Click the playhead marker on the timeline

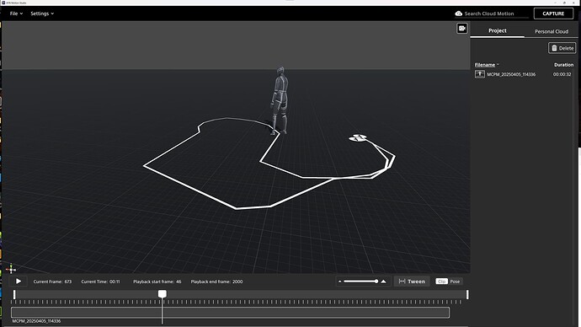pyautogui.click(x=163, y=294)
